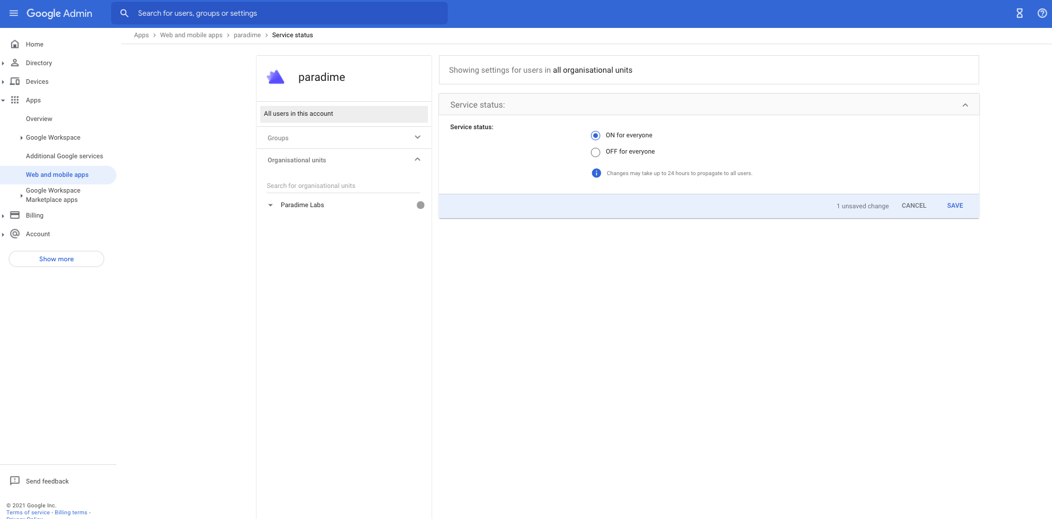This screenshot has height=519, width=1052.
Task: Open Terms of service link
Action: [28, 513]
